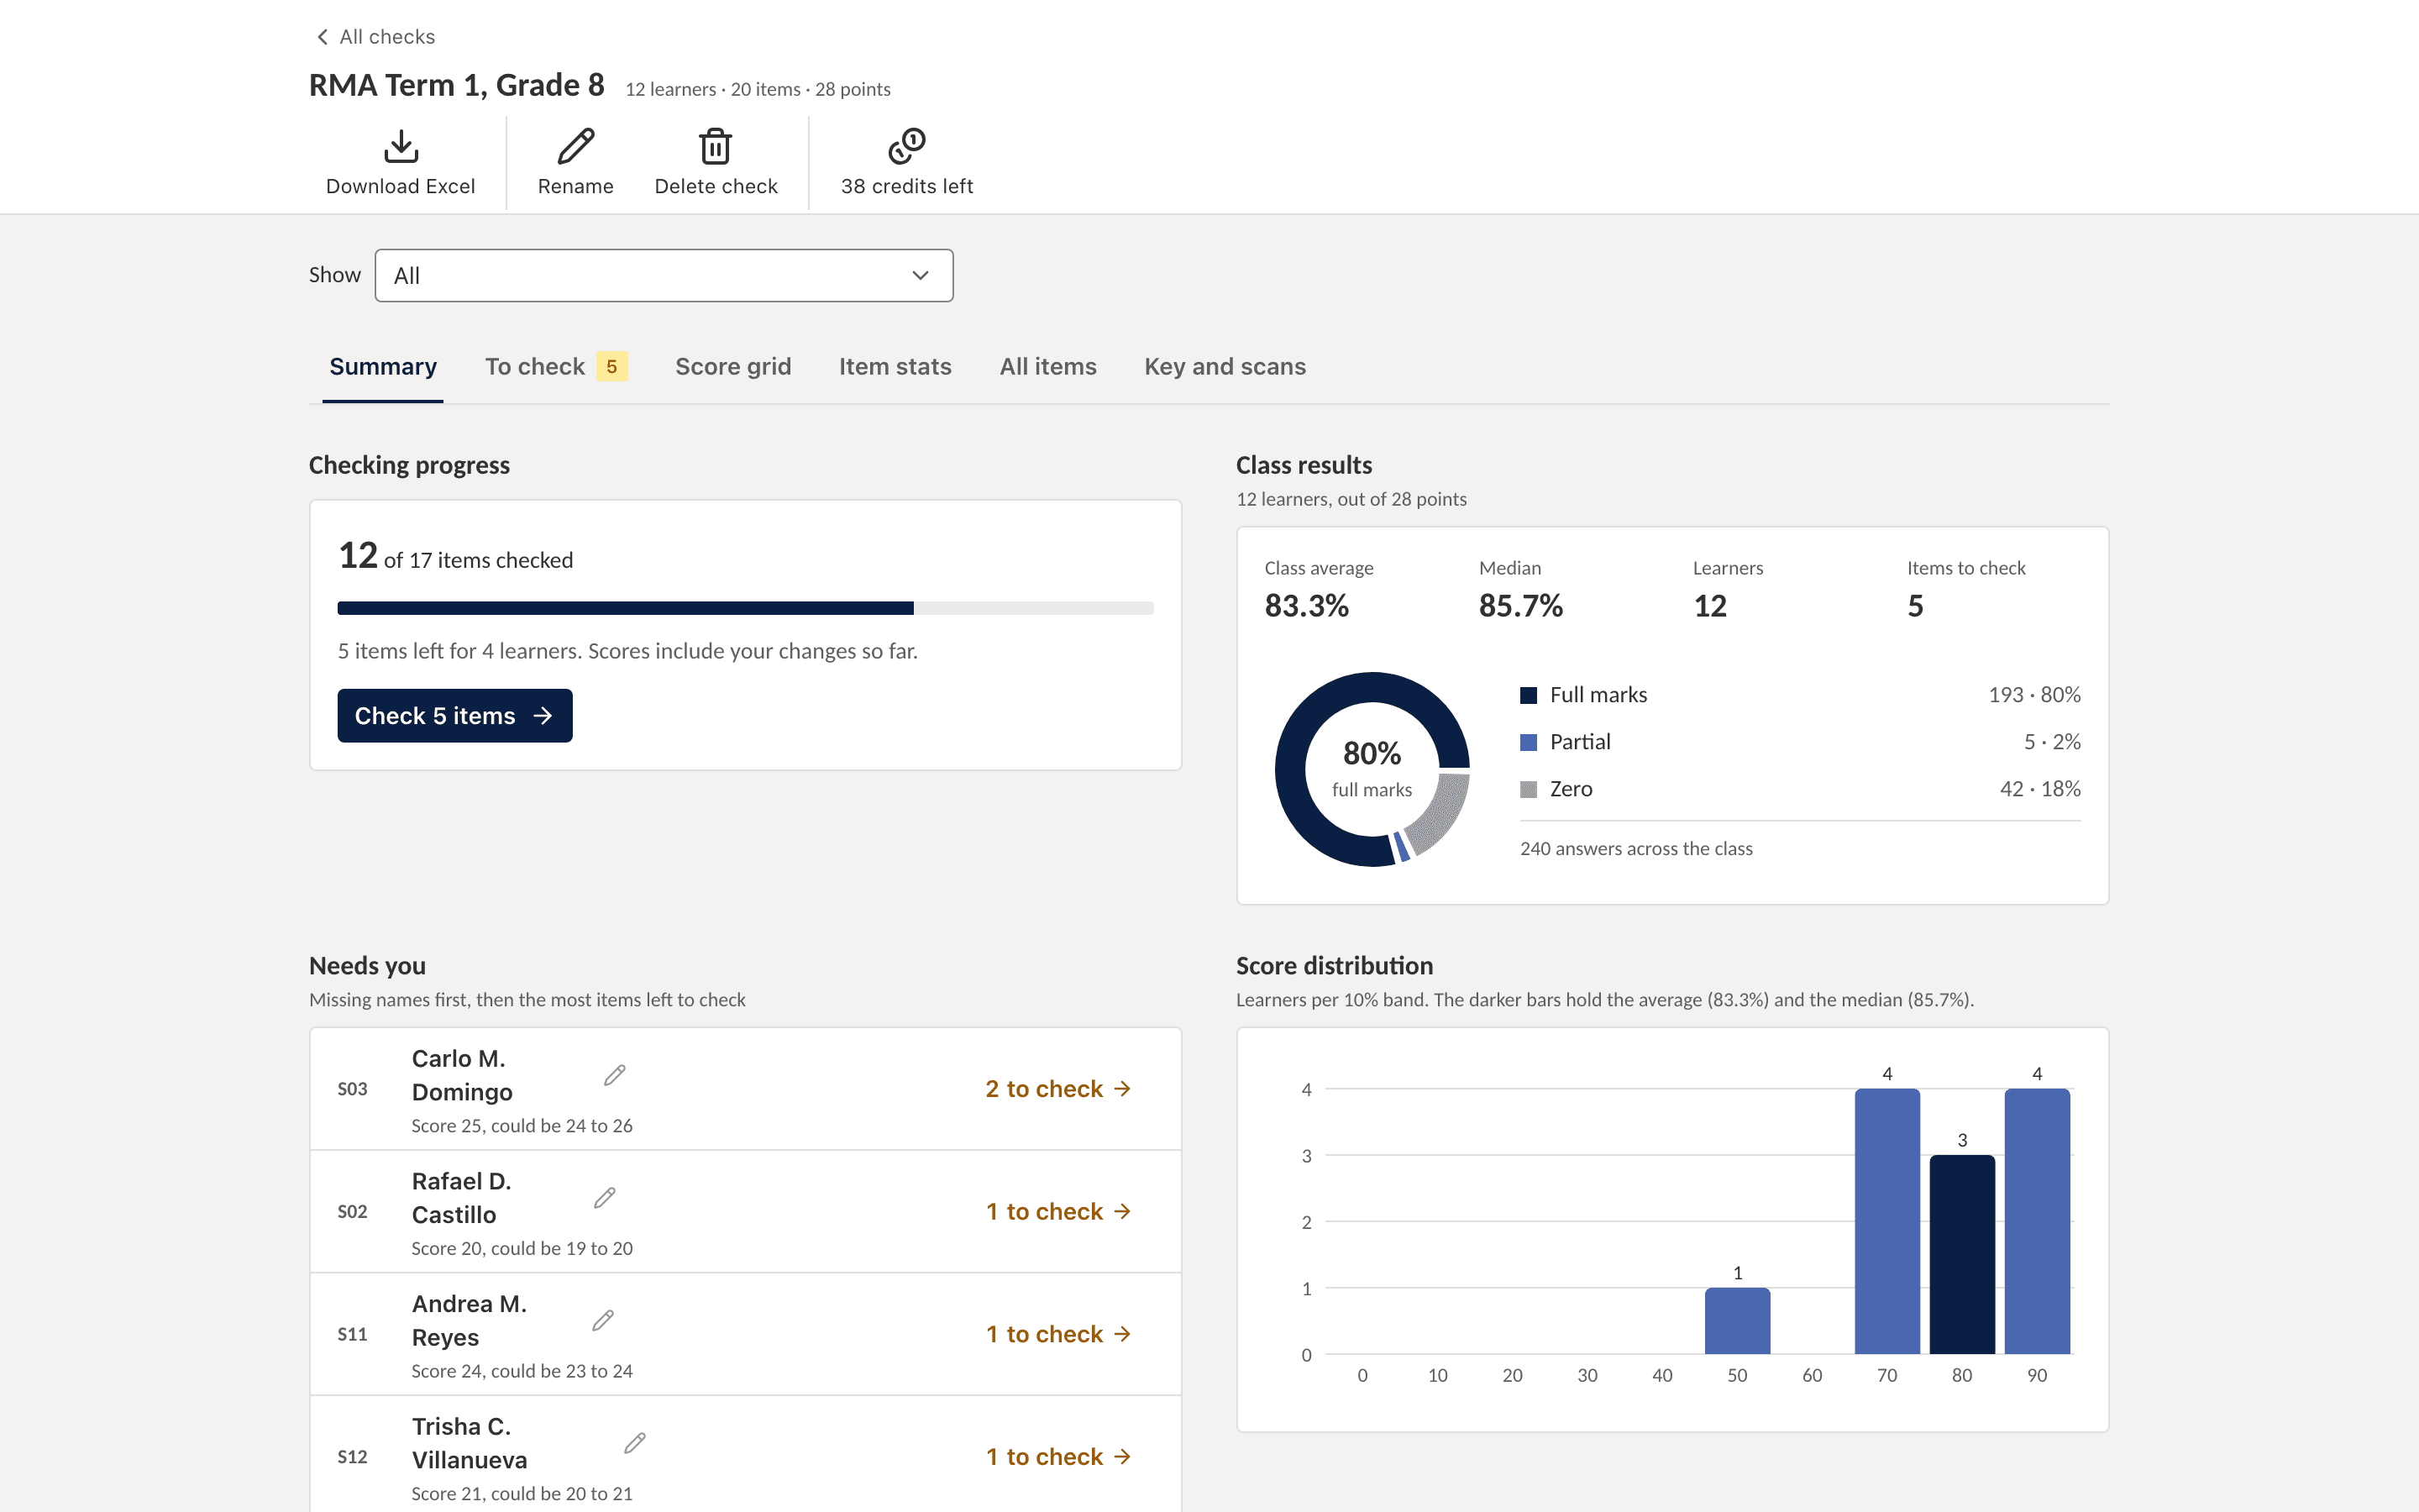
Task: Open the Score grid tab
Action: [732, 367]
